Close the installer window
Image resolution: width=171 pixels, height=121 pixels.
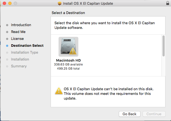(4, 3)
